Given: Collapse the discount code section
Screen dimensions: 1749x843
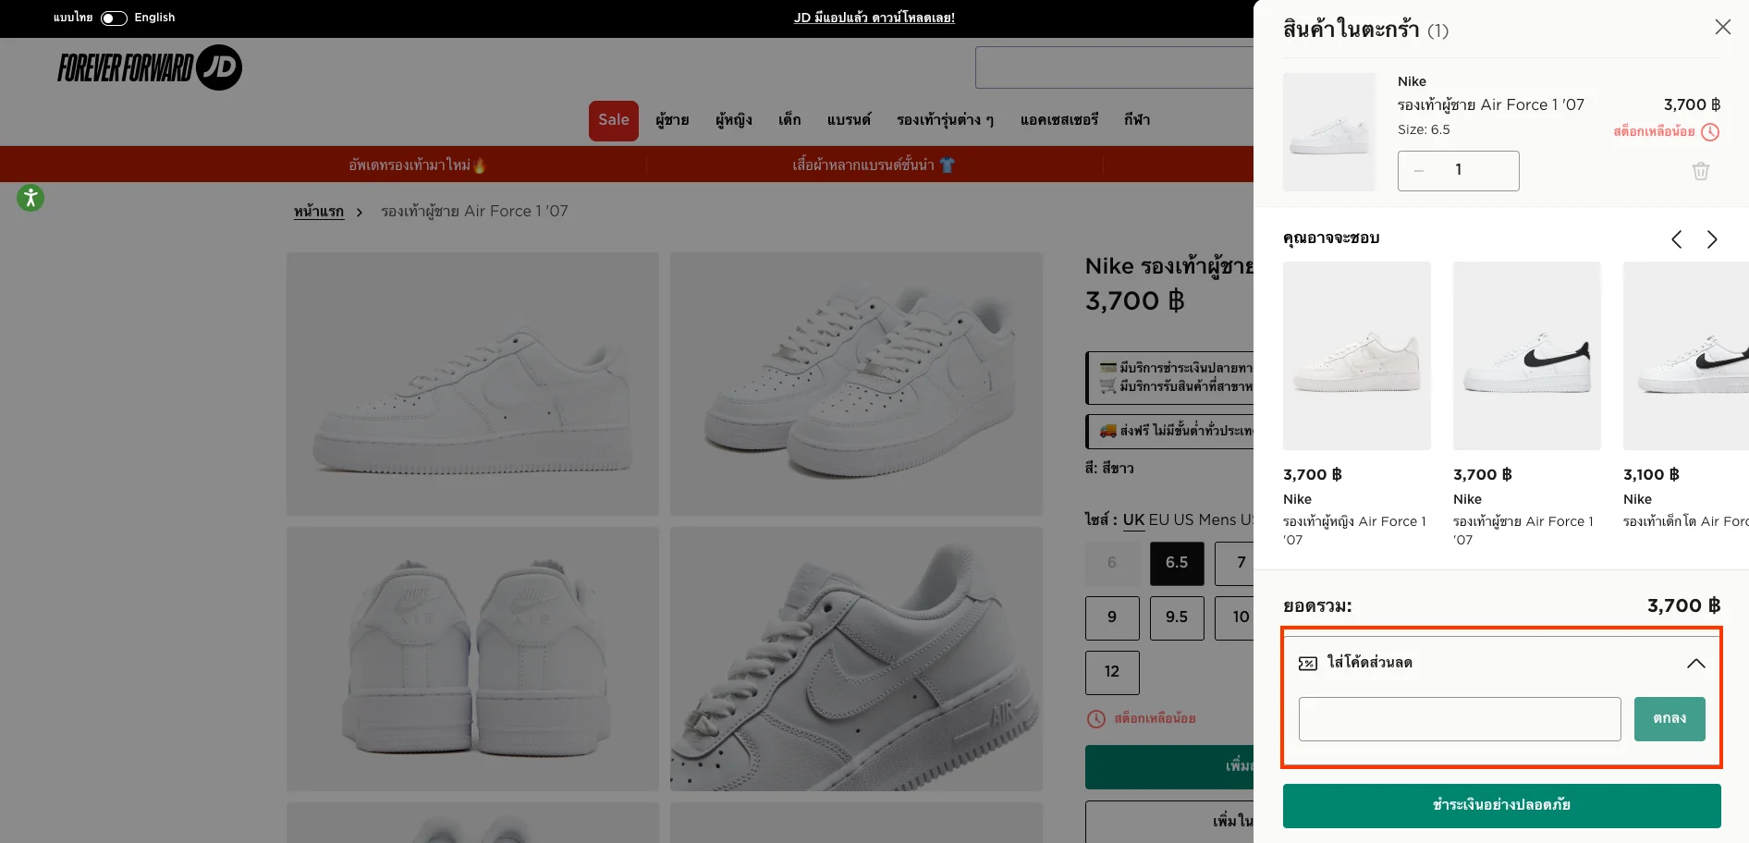Looking at the screenshot, I should 1696,663.
